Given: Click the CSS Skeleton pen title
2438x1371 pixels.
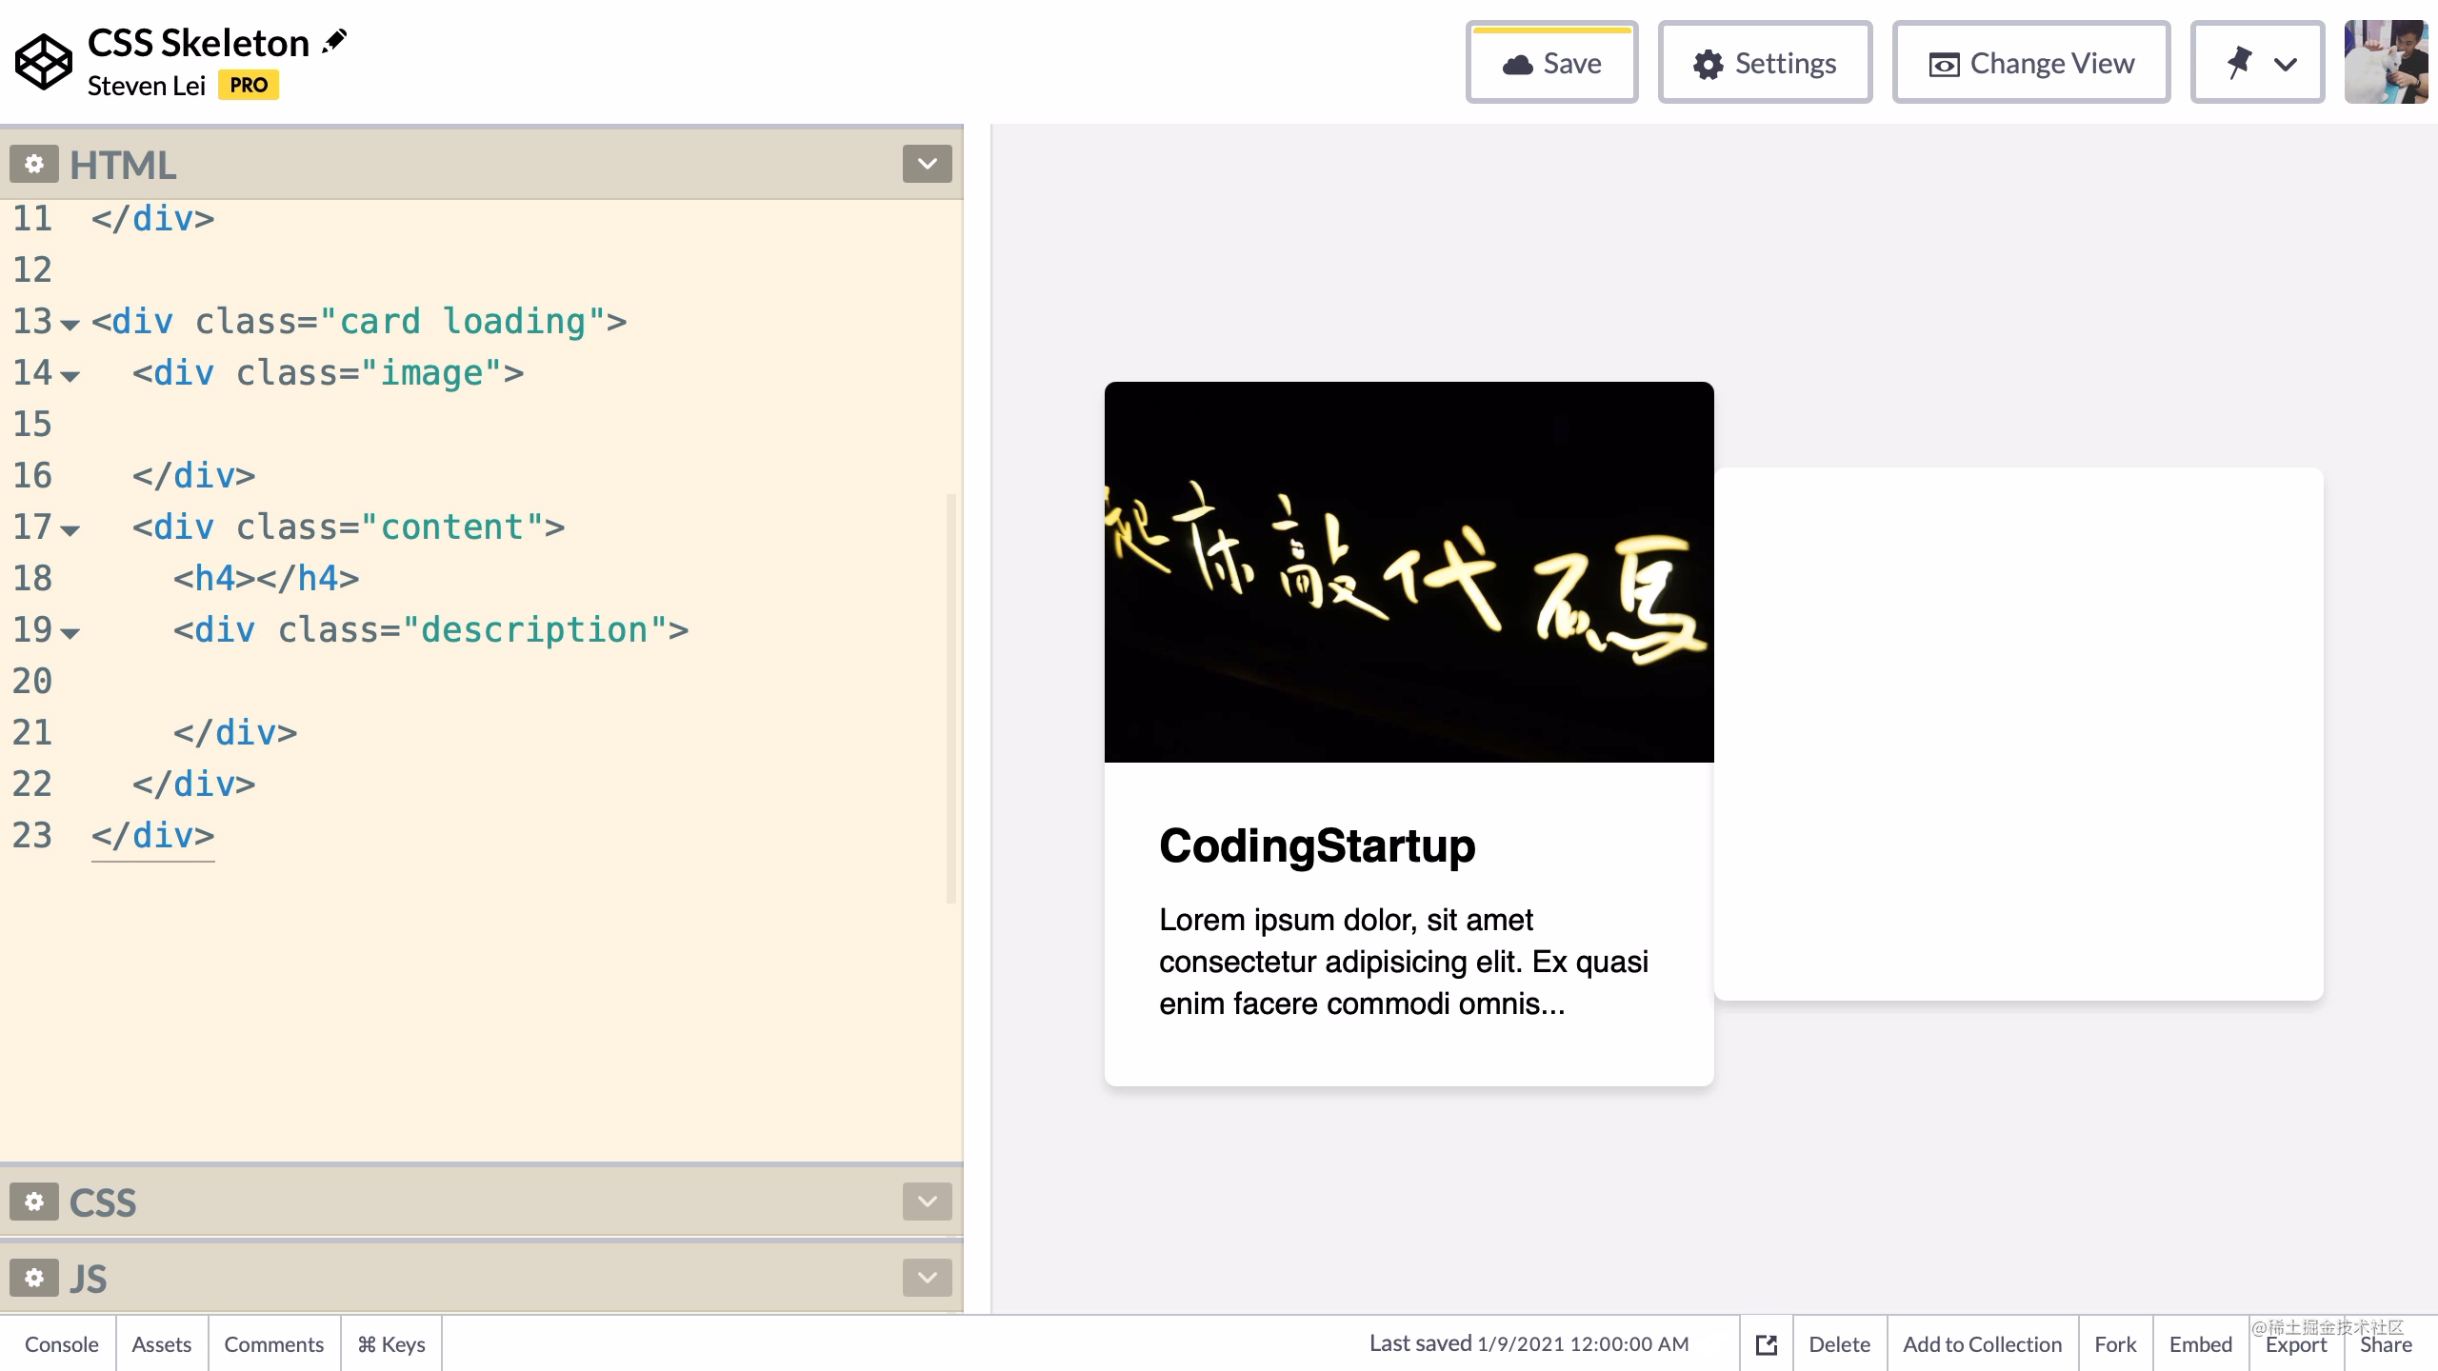Looking at the screenshot, I should 198,43.
